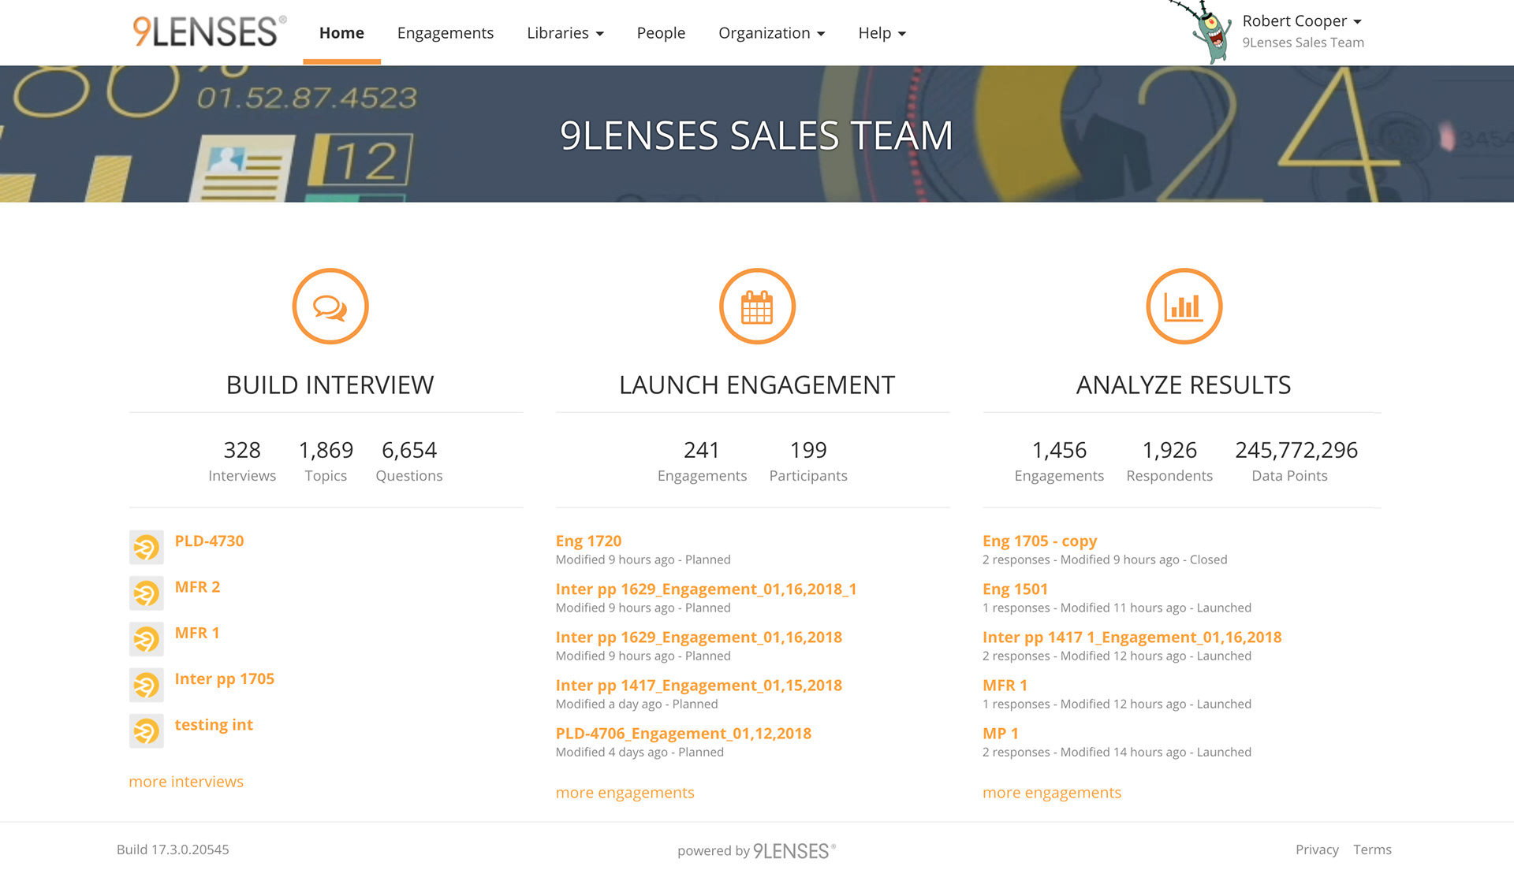Open Eng 1501 results

pyautogui.click(x=1015, y=589)
